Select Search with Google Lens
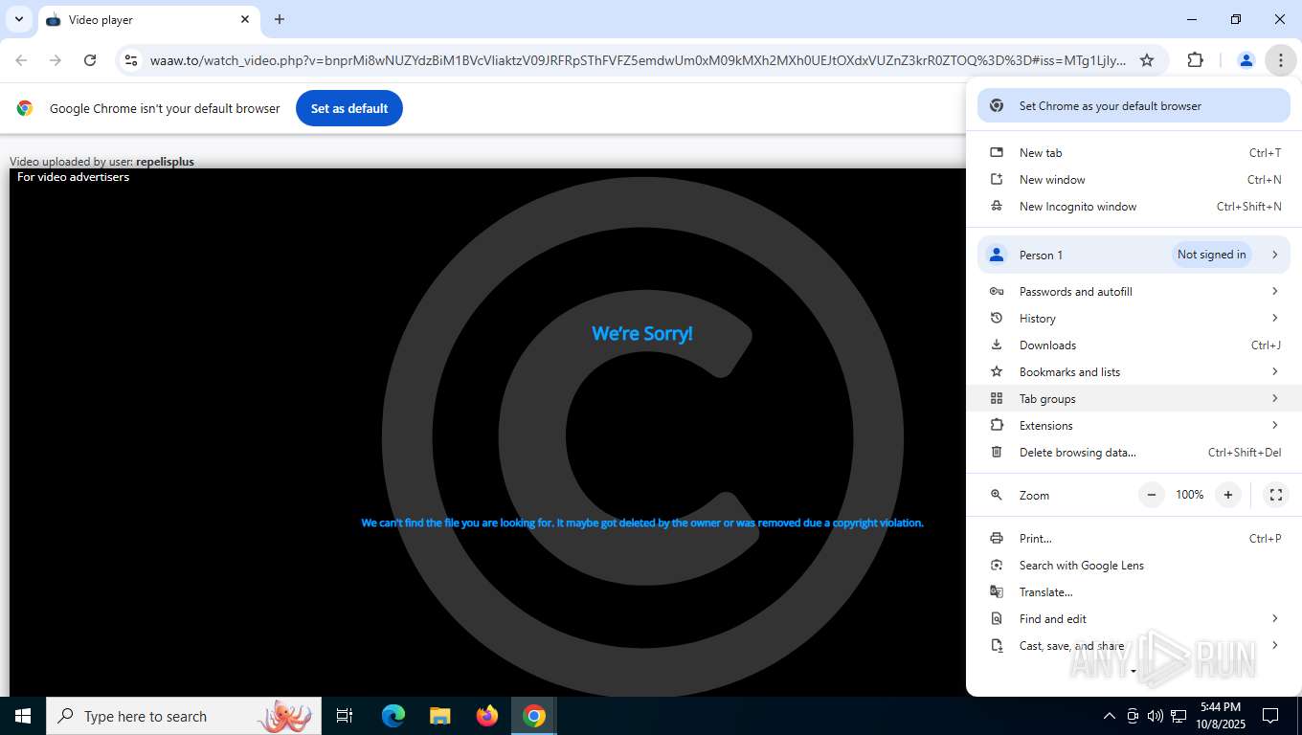Viewport: 1302px width, 735px height. coord(1134,566)
